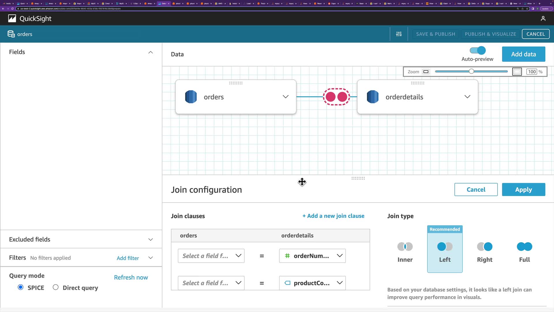Open the orderdetails table menu chevron
554x312 pixels.
click(x=467, y=97)
